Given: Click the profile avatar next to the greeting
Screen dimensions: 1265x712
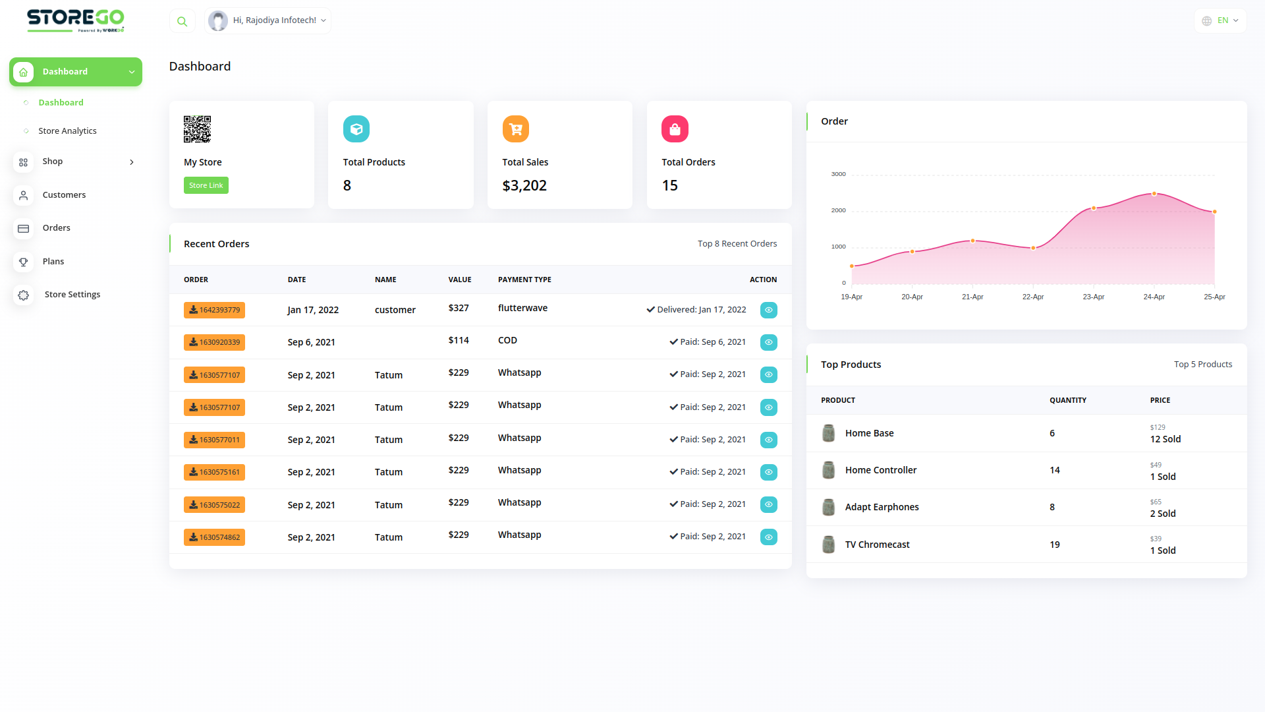Looking at the screenshot, I should click(217, 20).
